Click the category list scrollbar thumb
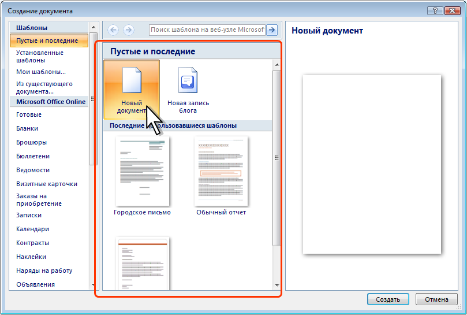467x315 pixels. [93, 98]
